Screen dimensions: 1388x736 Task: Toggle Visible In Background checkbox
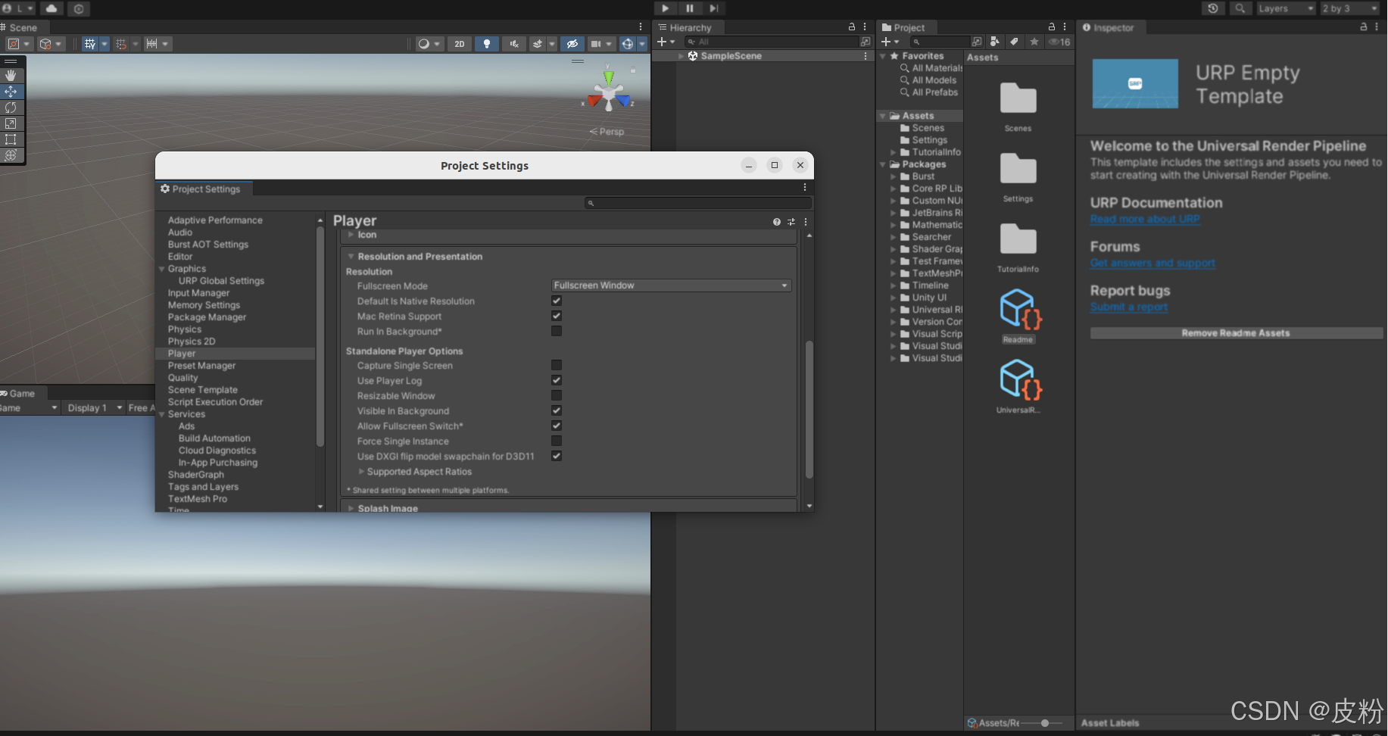(x=557, y=410)
